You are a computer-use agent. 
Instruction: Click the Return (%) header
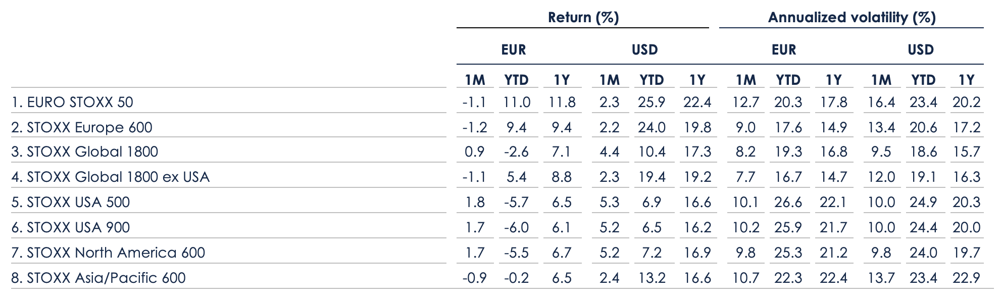tap(583, 18)
